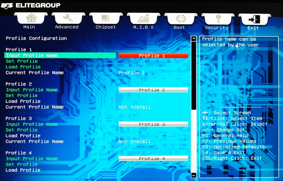Select the Profile 2 name field
The height and width of the screenshot is (181, 283).
tap(153, 90)
